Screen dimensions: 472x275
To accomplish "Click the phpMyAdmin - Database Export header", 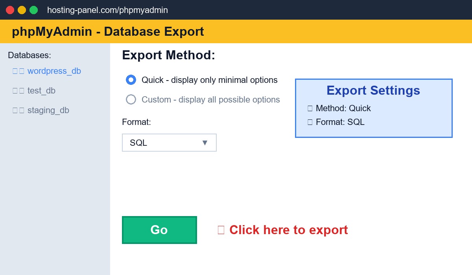I will (x=107, y=31).
